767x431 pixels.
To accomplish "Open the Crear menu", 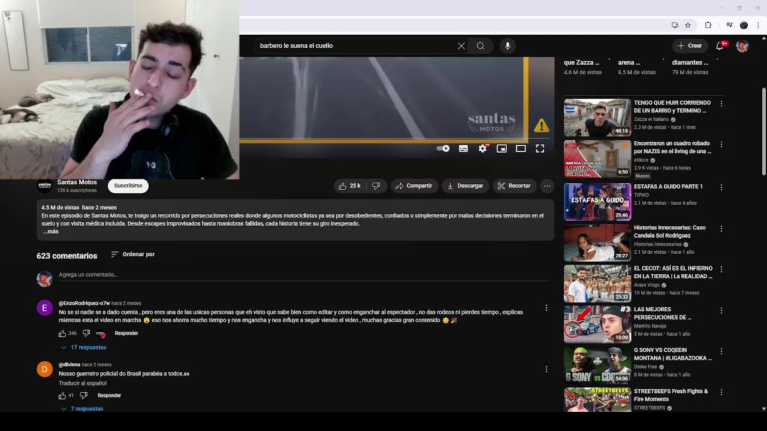I will point(689,45).
